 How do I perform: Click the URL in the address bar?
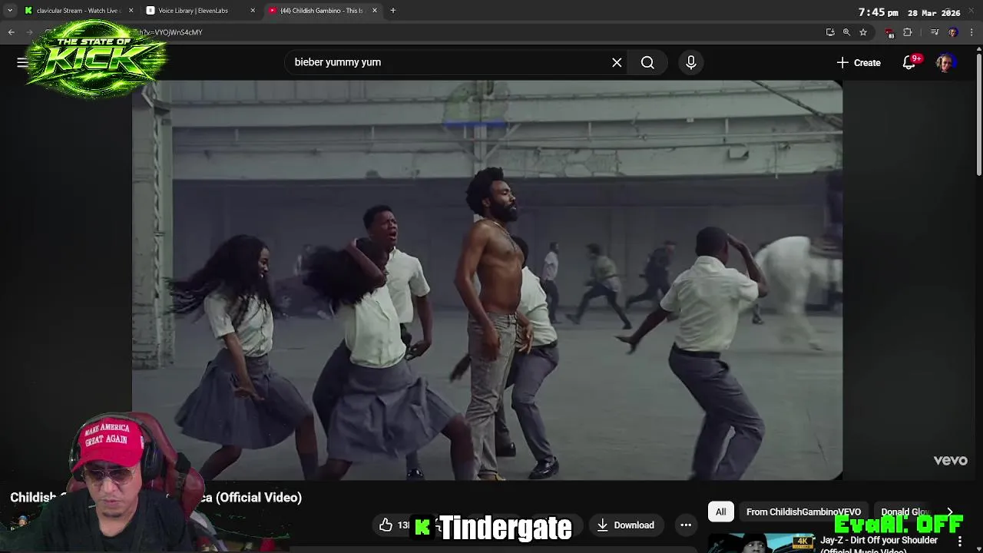click(170, 32)
